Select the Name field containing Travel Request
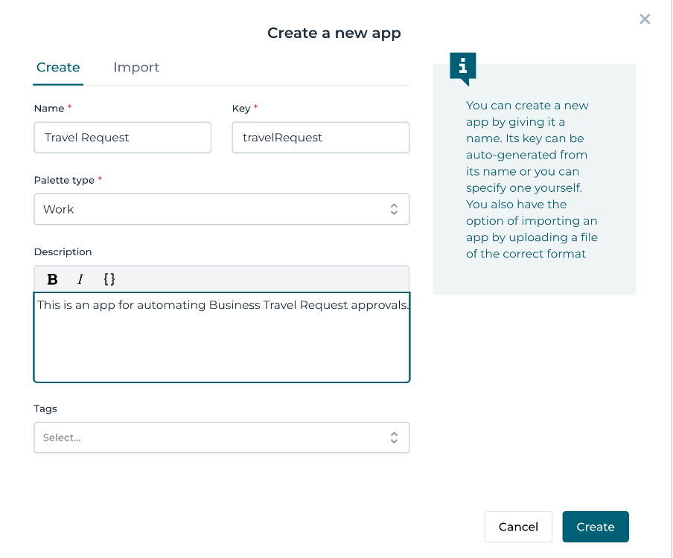 click(x=122, y=138)
